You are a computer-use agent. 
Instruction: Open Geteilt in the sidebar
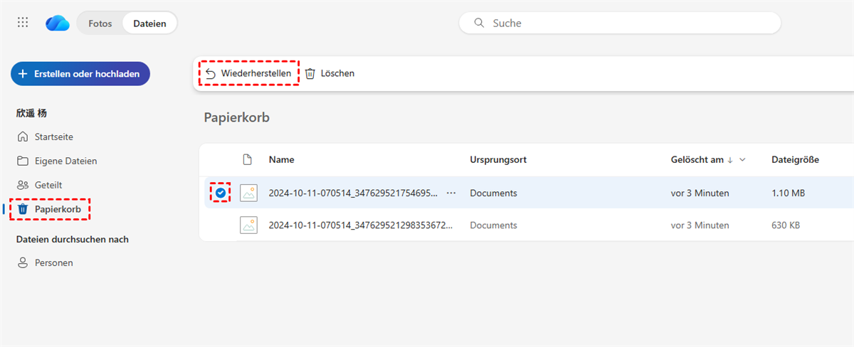click(x=48, y=185)
